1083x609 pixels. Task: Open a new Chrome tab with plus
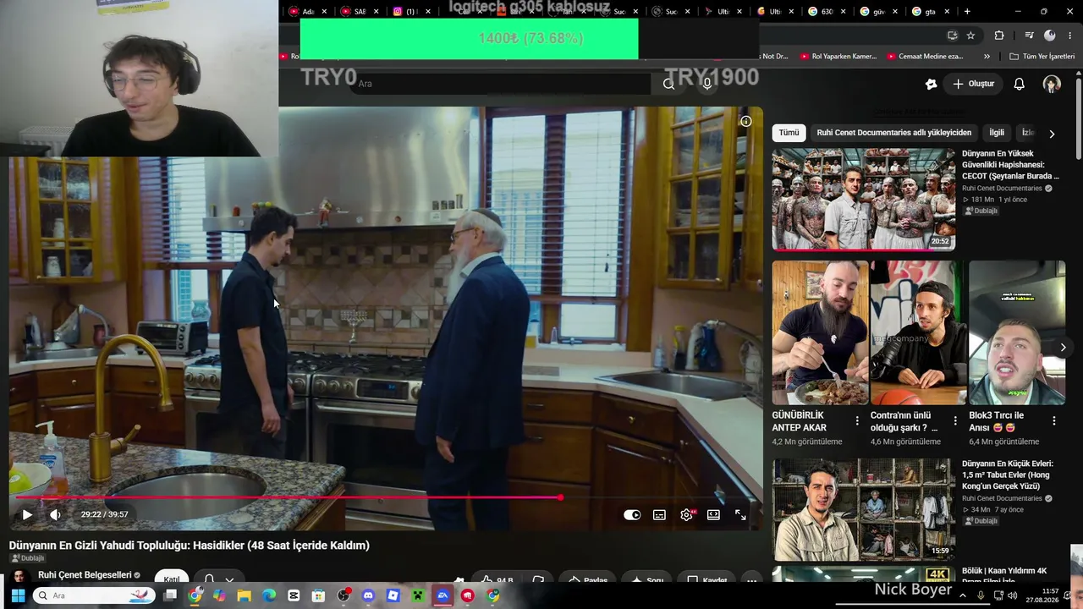(x=967, y=12)
